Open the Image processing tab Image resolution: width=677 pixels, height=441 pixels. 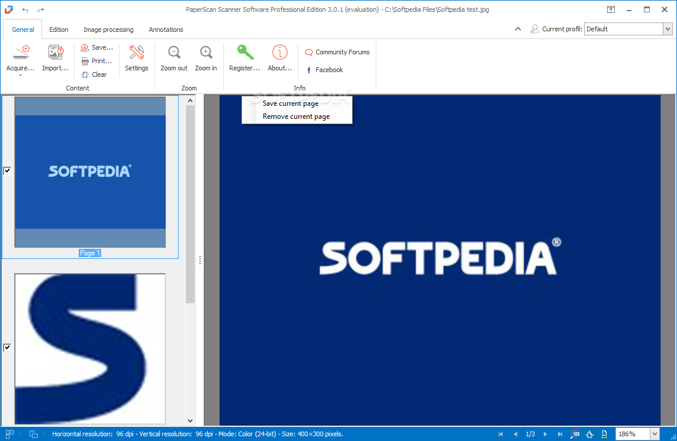[108, 30]
